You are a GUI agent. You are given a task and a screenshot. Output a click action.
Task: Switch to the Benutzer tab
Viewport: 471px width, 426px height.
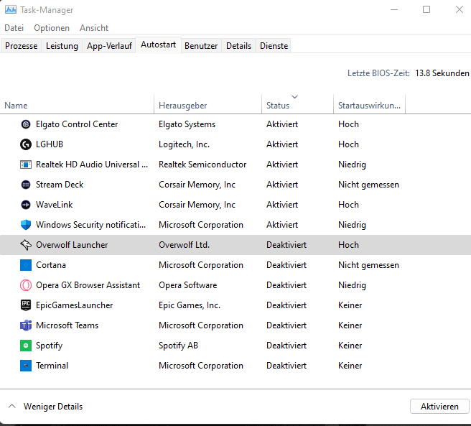pyautogui.click(x=201, y=46)
